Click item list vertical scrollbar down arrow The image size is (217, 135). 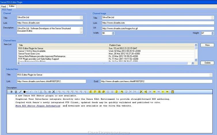(x=196, y=60)
